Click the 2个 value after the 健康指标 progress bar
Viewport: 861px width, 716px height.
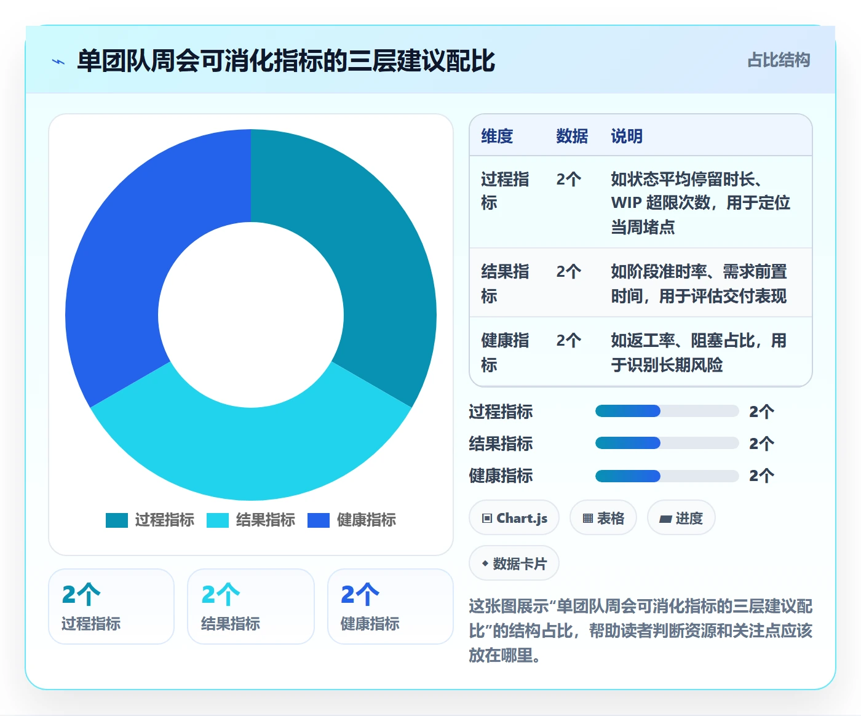coord(761,475)
